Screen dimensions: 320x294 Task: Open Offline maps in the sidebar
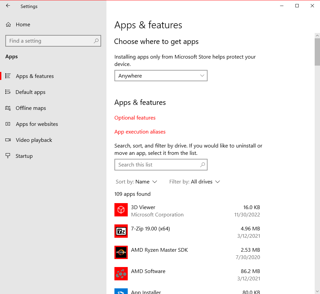point(53,108)
